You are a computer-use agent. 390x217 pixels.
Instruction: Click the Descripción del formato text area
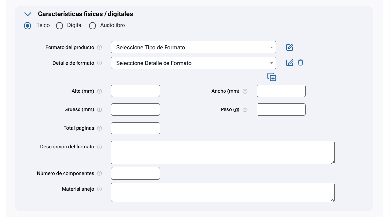click(x=223, y=152)
